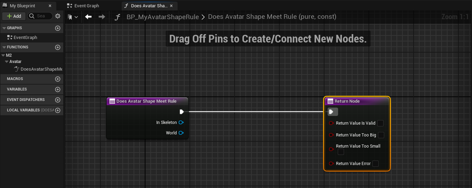Navigate forward with the right arrow
This screenshot has height=188, width=472.
(x=102, y=17)
